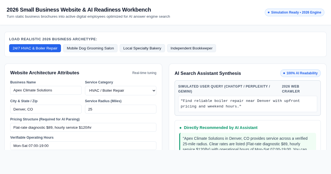The image size is (331, 174).
Task: Click the subtitle about static business brochures
Action: coord(88,17)
